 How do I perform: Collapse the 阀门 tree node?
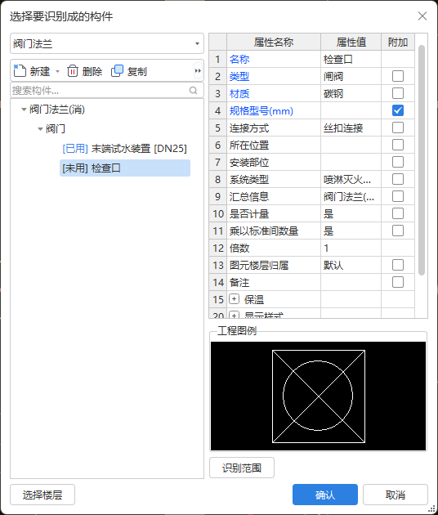(40, 129)
